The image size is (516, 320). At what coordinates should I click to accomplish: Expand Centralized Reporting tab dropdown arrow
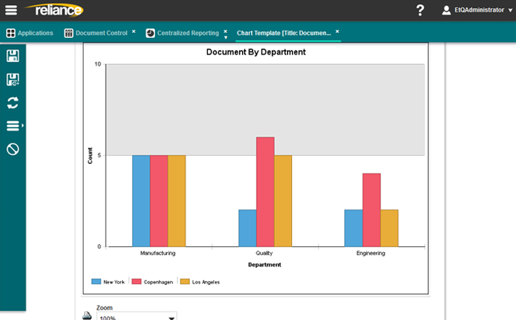[226, 36]
